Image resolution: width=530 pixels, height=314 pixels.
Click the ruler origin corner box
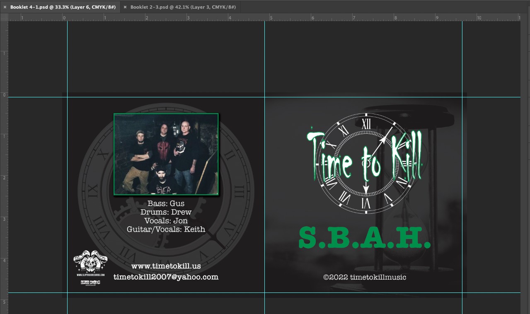[x=4, y=17]
